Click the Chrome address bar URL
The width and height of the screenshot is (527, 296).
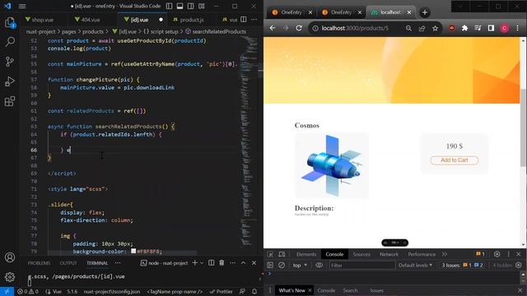355,28
